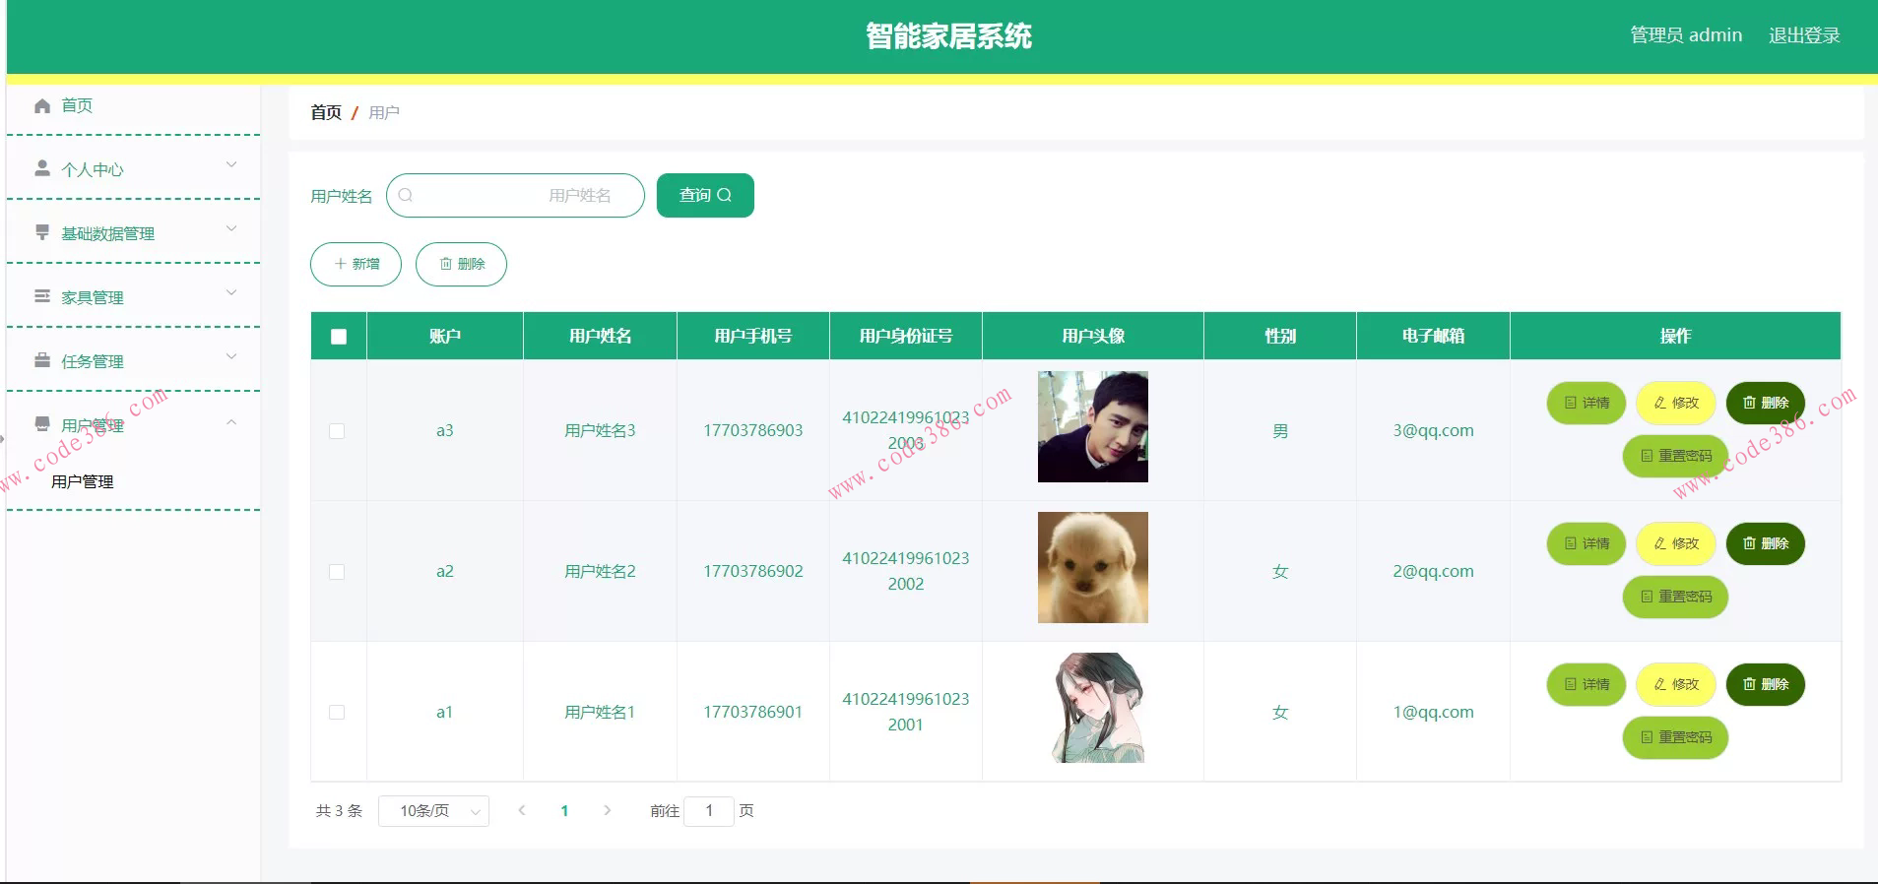Click the home icon in the sidebar
1878x884 pixels.
pyautogui.click(x=42, y=105)
